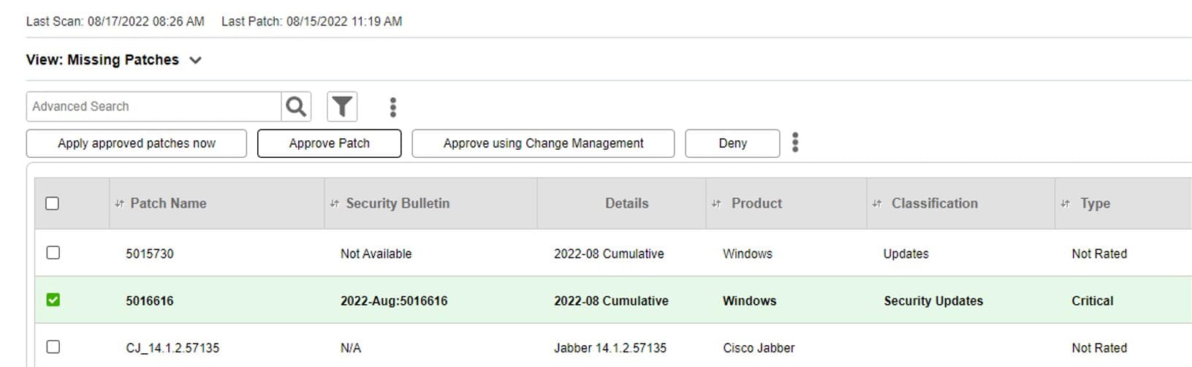Open more options beside filter icon

point(393,107)
